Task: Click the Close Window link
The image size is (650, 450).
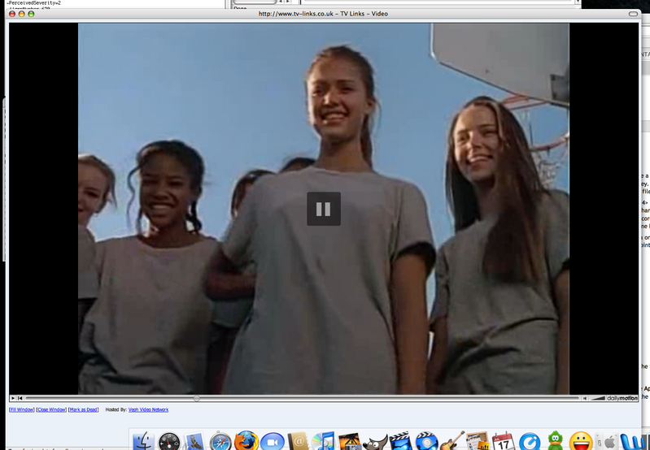Action: (x=50, y=409)
